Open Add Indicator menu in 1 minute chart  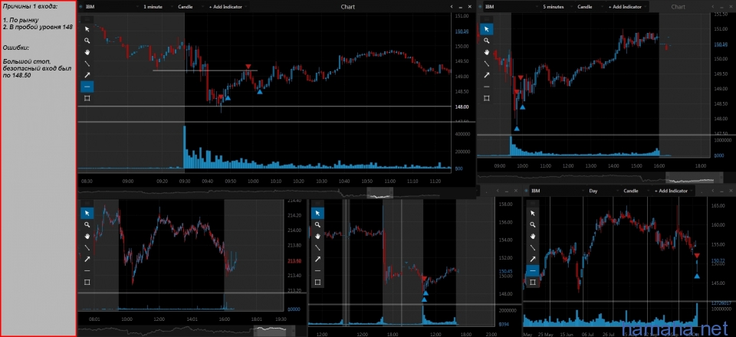[227, 7]
